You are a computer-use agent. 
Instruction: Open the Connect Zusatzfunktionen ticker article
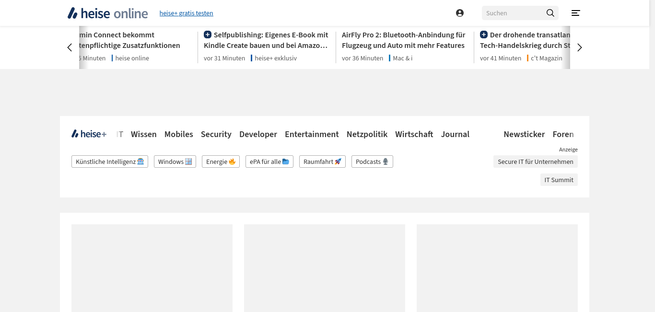click(x=129, y=40)
